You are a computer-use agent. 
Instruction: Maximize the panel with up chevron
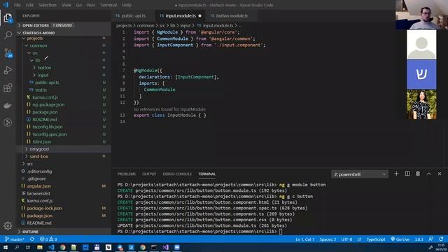[x=429, y=174]
